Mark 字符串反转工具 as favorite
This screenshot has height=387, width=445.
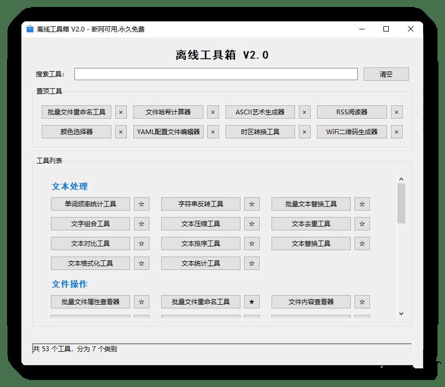click(252, 204)
